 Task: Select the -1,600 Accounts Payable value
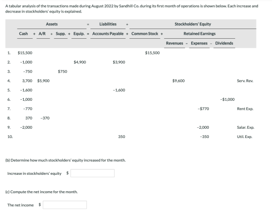click(119, 90)
